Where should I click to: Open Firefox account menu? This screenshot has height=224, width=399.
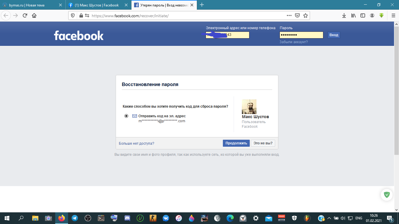pos(372,15)
